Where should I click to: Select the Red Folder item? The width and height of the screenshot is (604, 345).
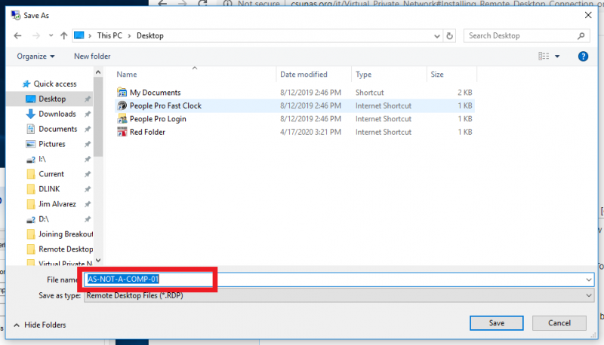tap(147, 133)
